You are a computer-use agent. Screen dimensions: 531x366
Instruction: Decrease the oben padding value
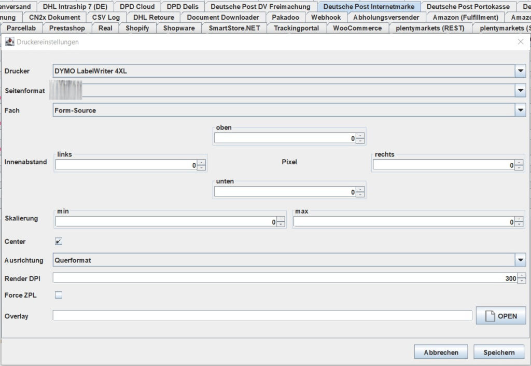(x=360, y=140)
